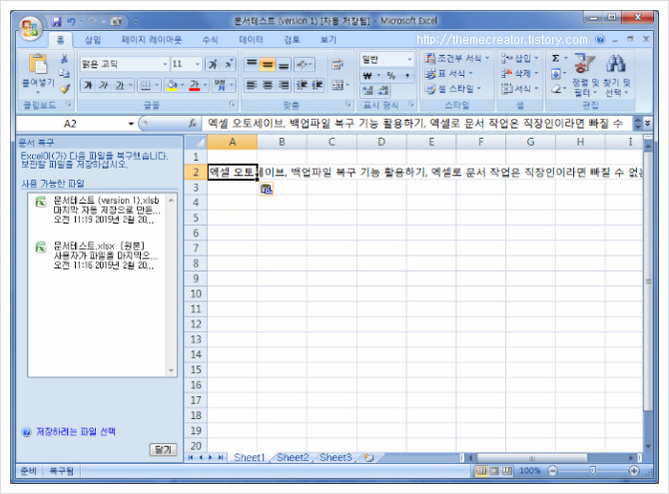Viewport: 669px width, 494px height.
Task: Switch to View (보기) tab
Action: click(x=329, y=40)
